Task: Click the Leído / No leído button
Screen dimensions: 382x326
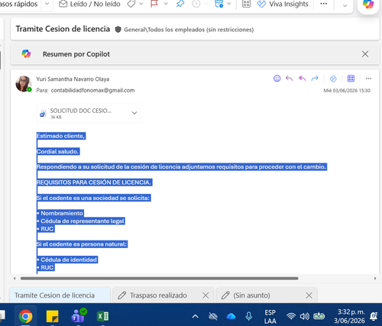Action: [89, 4]
